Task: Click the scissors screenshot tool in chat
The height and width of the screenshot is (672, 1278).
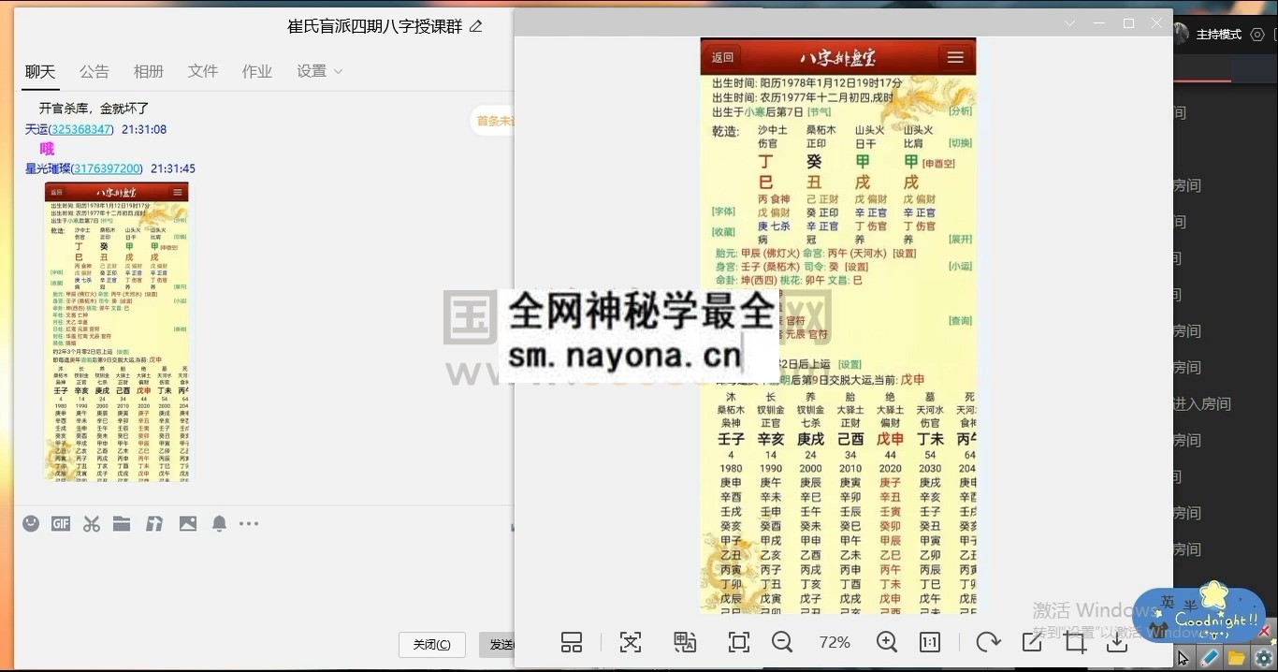Action: (91, 524)
